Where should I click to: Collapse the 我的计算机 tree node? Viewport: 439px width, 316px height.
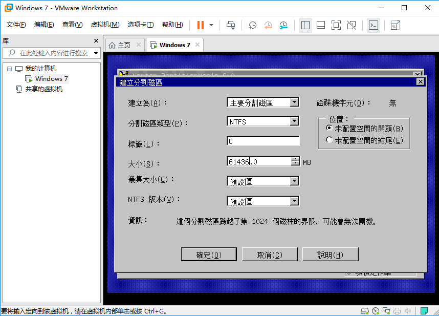(10, 69)
